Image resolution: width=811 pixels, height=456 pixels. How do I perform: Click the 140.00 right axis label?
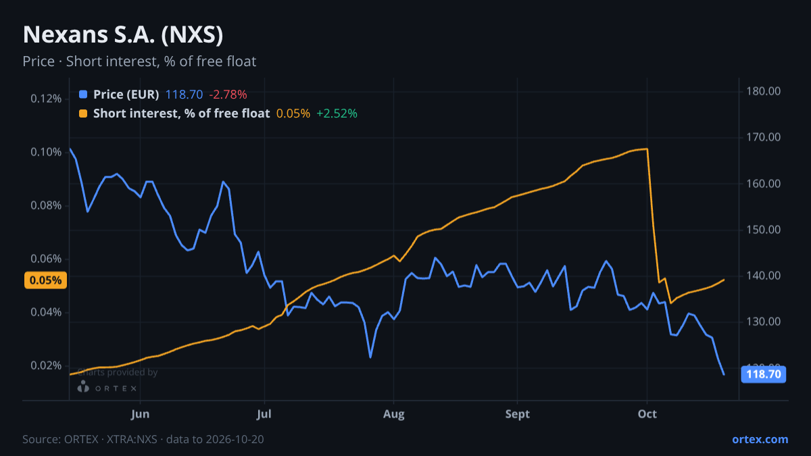click(764, 276)
